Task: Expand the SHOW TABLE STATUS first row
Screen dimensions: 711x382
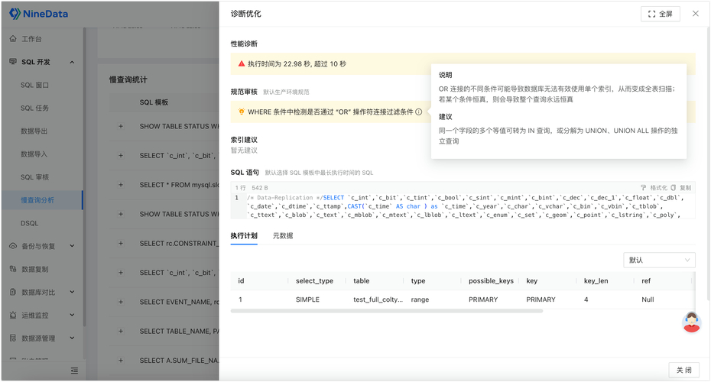Action: click(121, 126)
